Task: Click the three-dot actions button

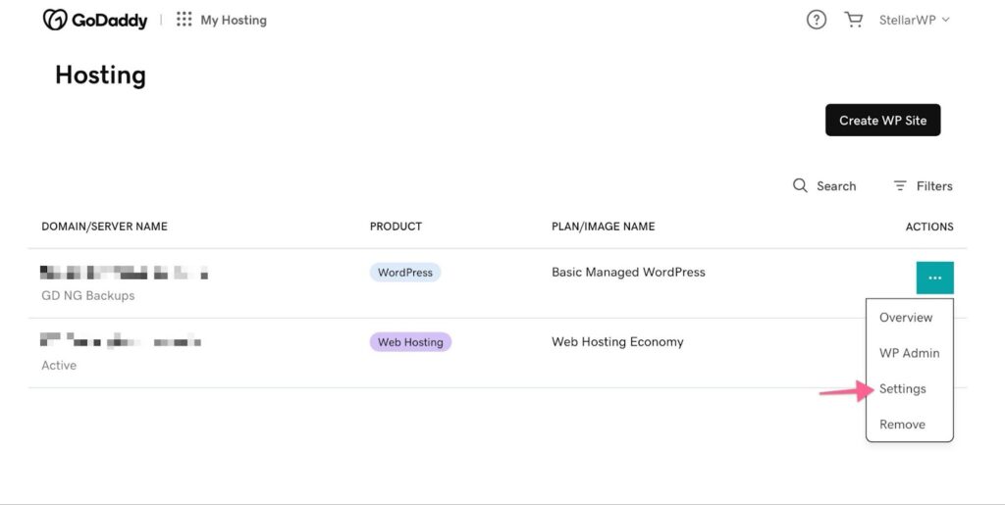Action: coord(934,278)
